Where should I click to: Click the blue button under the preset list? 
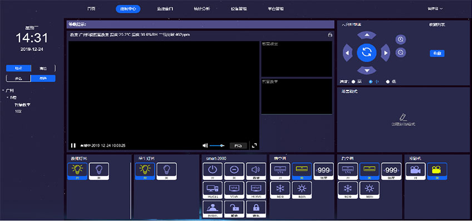(x=437, y=53)
